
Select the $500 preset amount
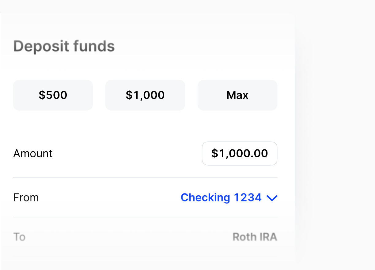click(x=53, y=95)
